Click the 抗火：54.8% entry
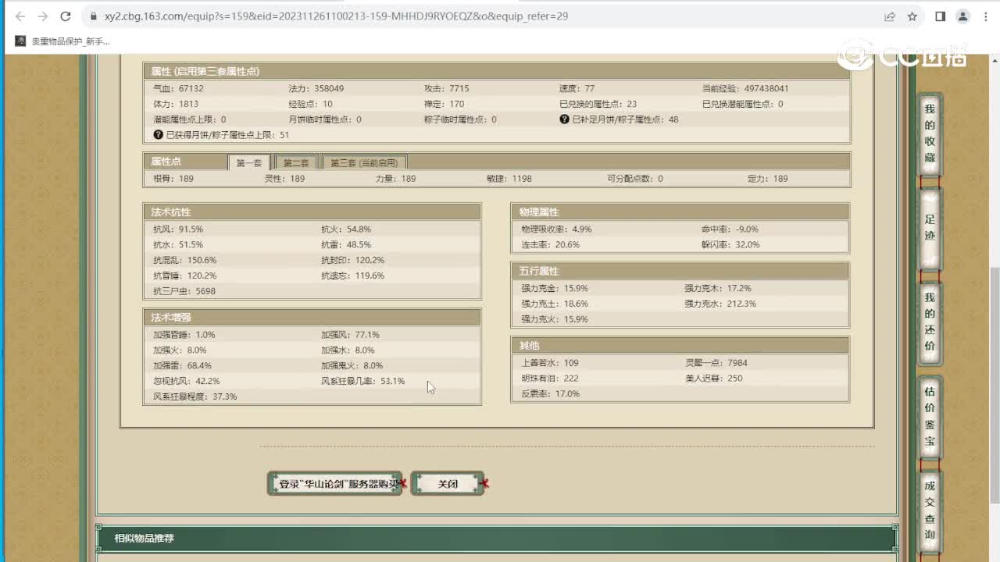The image size is (1000, 562). (x=346, y=229)
